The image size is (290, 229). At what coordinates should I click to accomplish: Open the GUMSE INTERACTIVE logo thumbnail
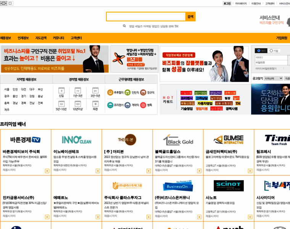[x=229, y=140]
